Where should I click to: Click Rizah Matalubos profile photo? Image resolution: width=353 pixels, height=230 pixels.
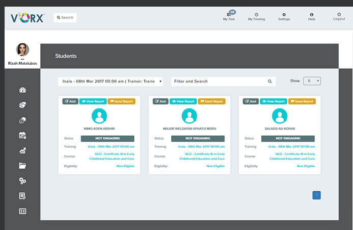tap(22, 49)
